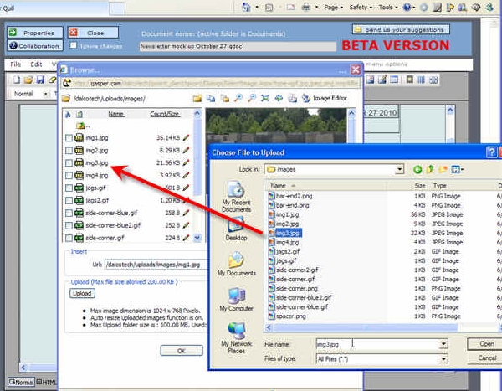Check the side-corner-blue.gif checkbox
Image resolution: width=502 pixels, height=391 pixels.
[69, 214]
